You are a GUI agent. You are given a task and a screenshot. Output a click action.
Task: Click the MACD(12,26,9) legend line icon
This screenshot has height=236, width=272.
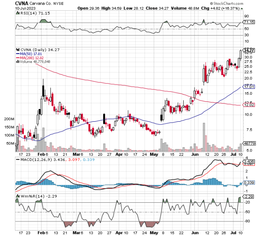[x=18, y=160]
